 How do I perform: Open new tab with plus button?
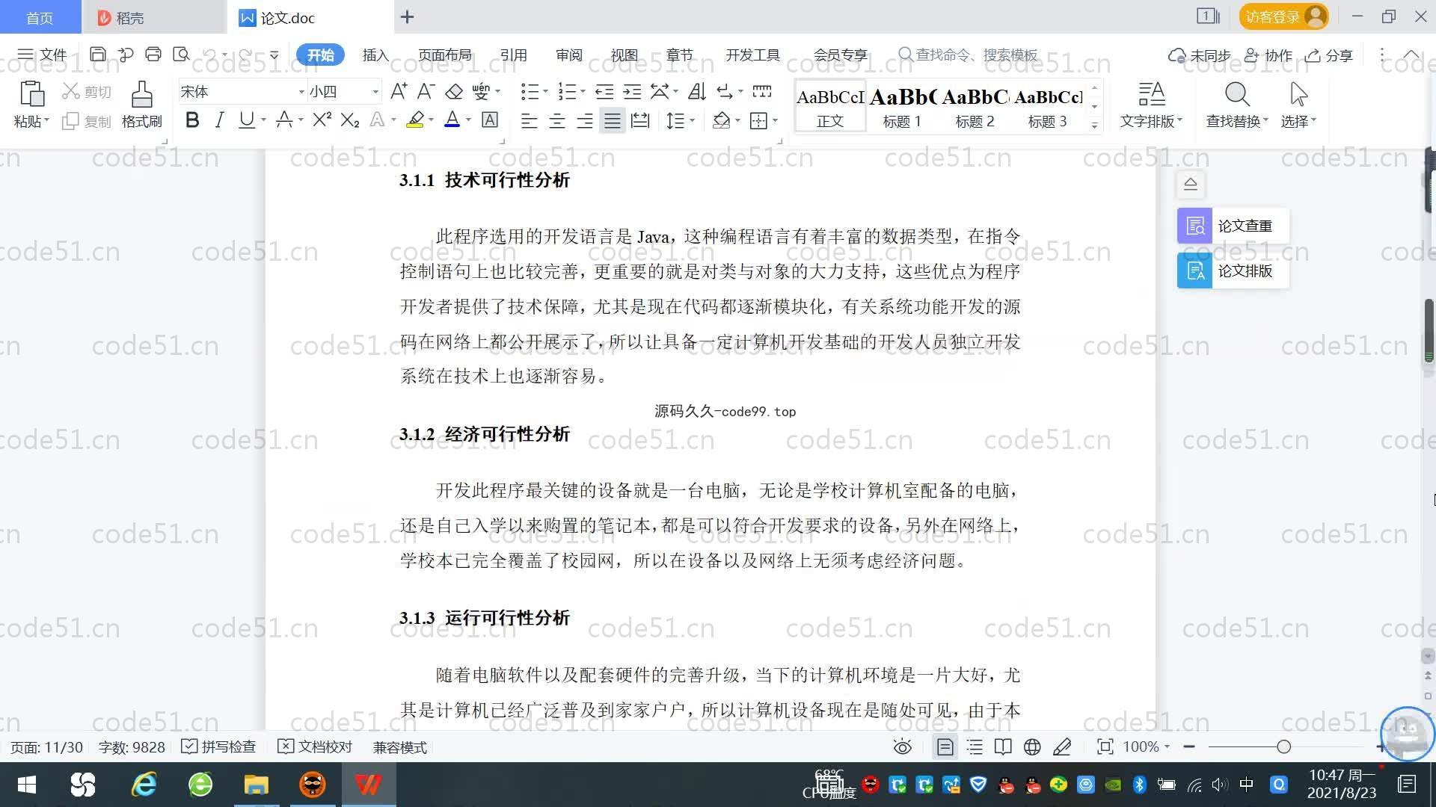pyautogui.click(x=407, y=16)
